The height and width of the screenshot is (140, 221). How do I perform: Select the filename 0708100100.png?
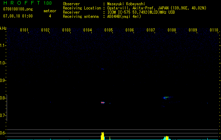(x=18, y=9)
